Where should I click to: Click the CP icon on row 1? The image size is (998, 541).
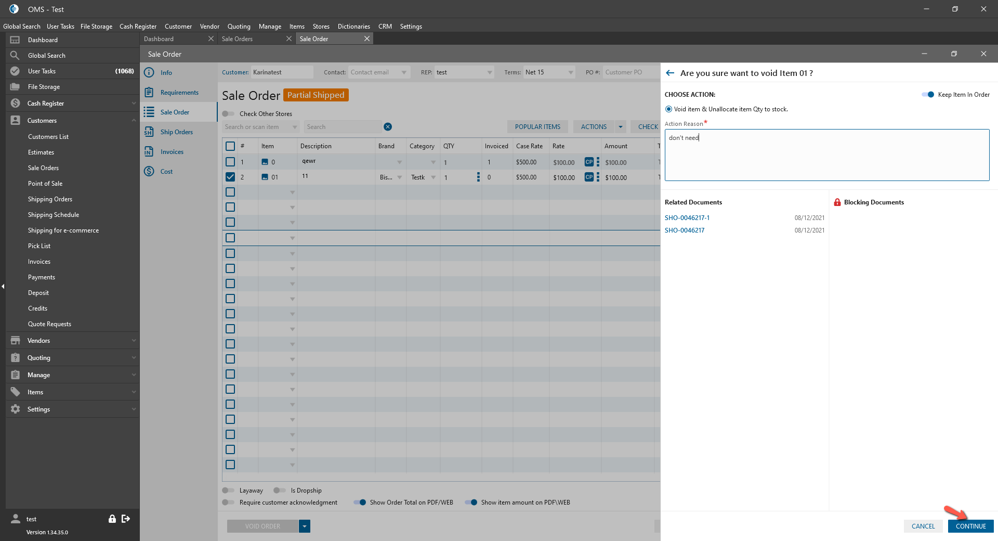coord(588,162)
